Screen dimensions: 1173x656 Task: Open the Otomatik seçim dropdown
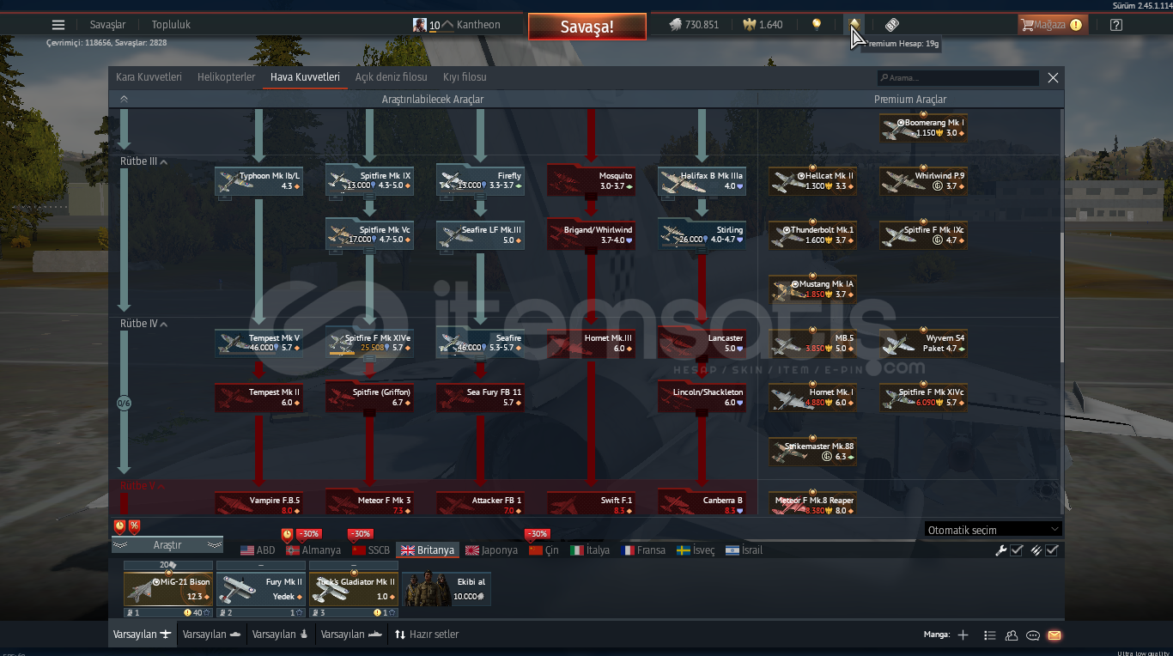(x=994, y=530)
